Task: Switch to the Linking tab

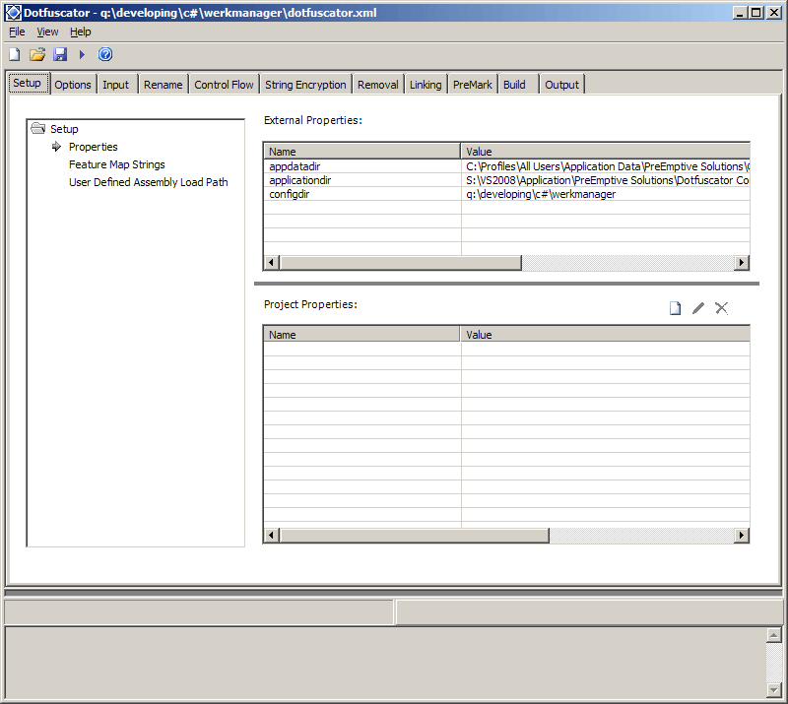Action: coord(426,85)
